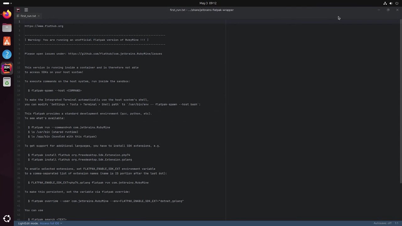Show applications via the Ubuntu logo
The height and width of the screenshot is (226, 402).
point(7,219)
